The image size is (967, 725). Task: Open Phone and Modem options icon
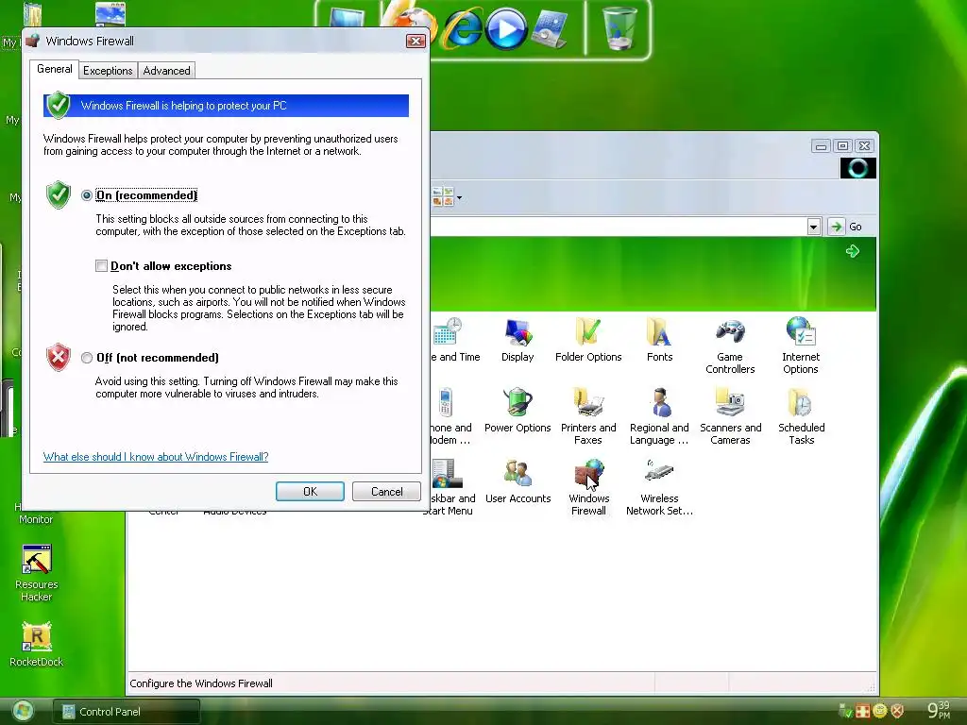[450, 417]
